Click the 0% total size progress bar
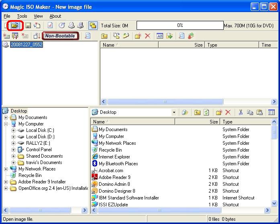 (180, 25)
